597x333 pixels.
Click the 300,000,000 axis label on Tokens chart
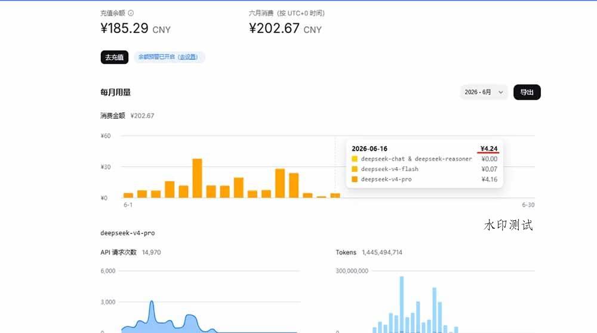click(352, 271)
